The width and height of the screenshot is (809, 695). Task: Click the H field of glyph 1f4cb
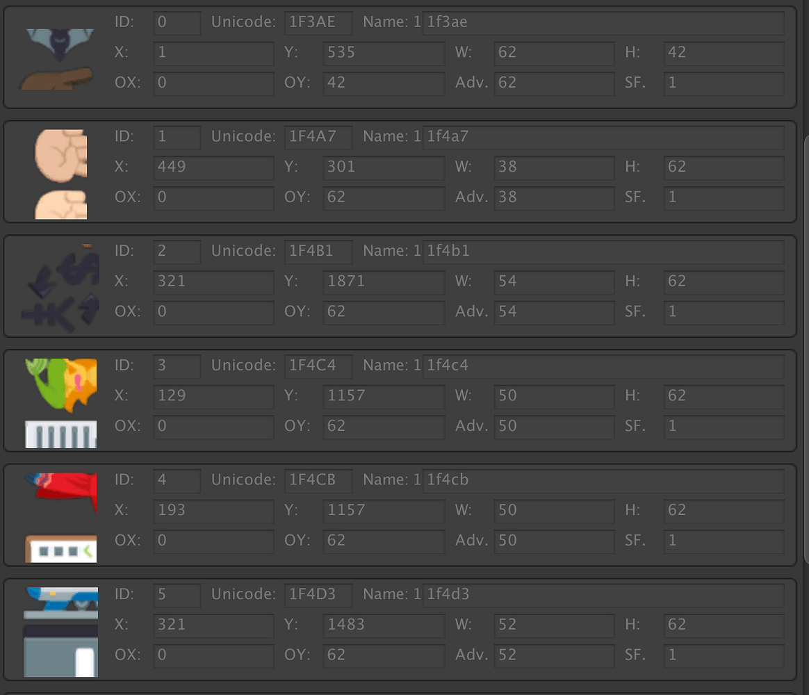coord(723,510)
